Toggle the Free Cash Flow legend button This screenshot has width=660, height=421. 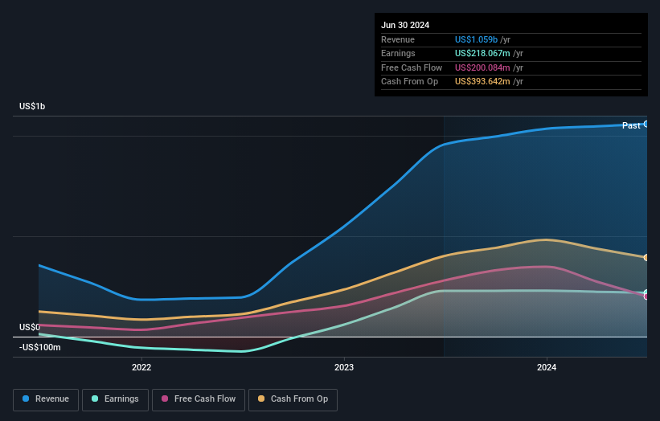pos(199,399)
